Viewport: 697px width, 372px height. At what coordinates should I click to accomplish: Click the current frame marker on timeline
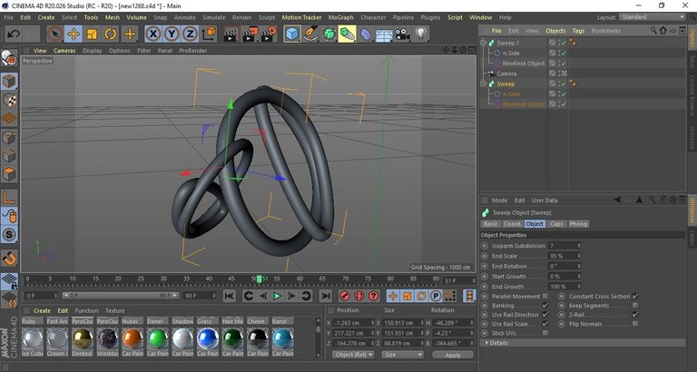tap(260, 279)
